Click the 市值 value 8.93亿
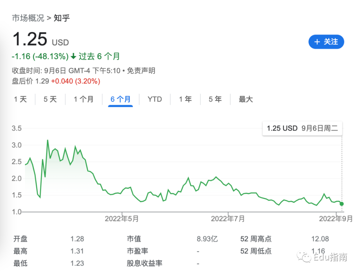This screenshot has height=273, width=359. click(x=207, y=239)
